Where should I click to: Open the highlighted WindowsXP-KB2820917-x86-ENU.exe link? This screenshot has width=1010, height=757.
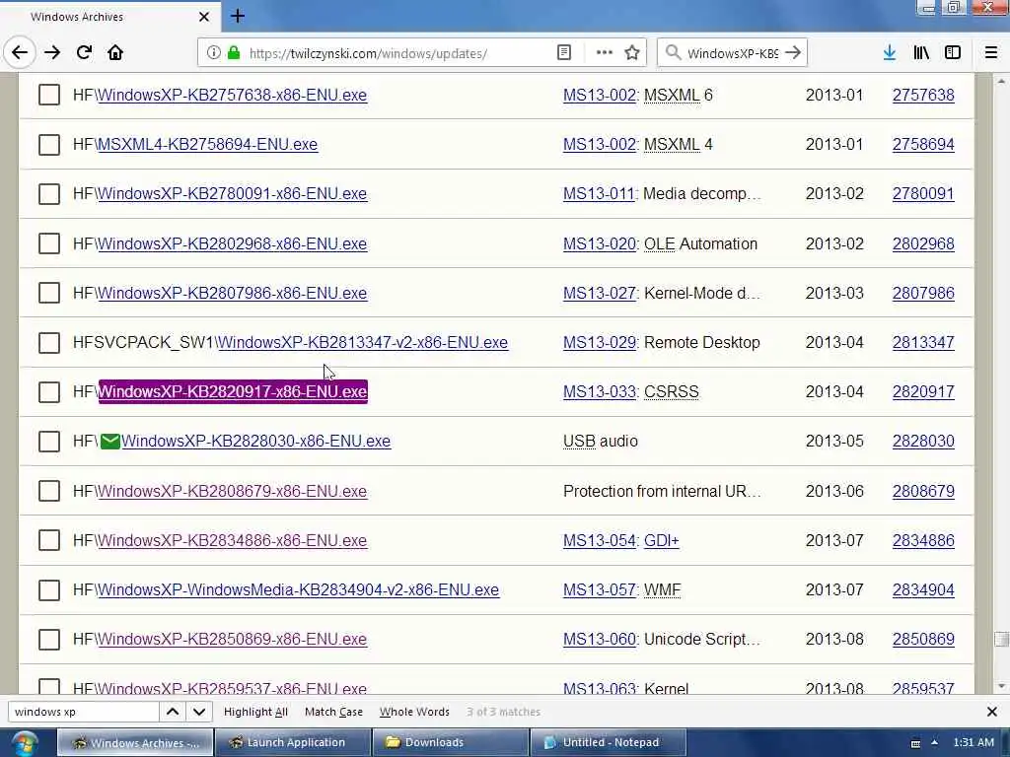click(x=233, y=391)
